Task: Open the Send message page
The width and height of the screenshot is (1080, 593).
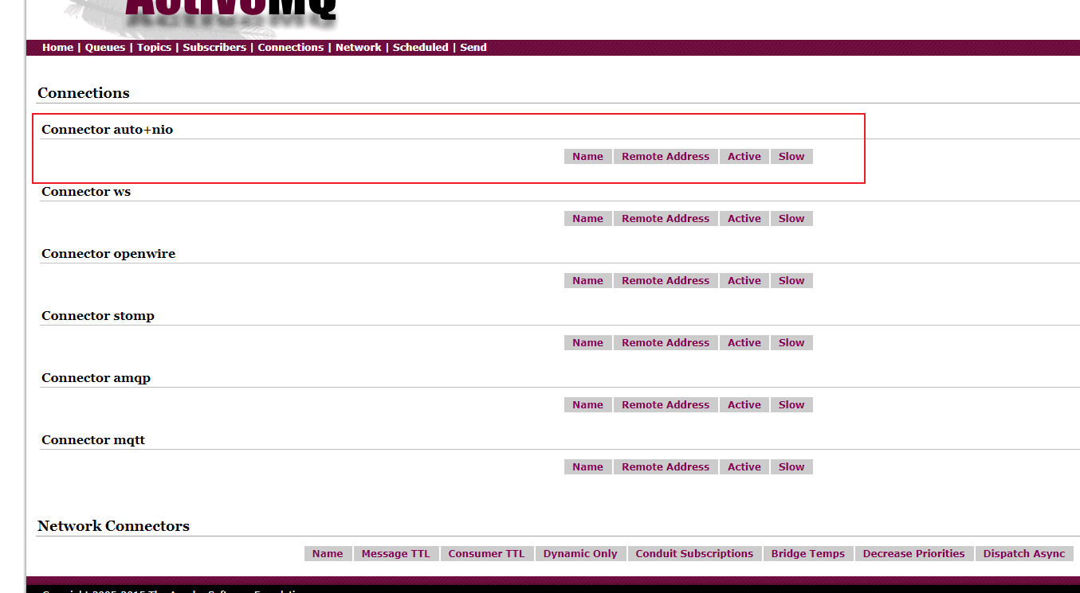Action: (x=473, y=48)
